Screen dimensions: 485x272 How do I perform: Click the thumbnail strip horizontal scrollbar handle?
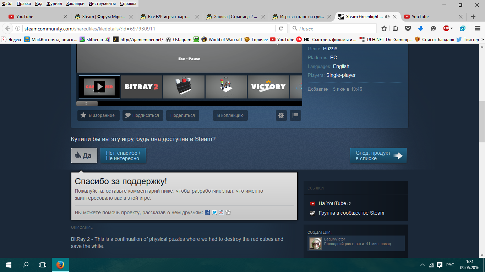[x=87, y=104]
